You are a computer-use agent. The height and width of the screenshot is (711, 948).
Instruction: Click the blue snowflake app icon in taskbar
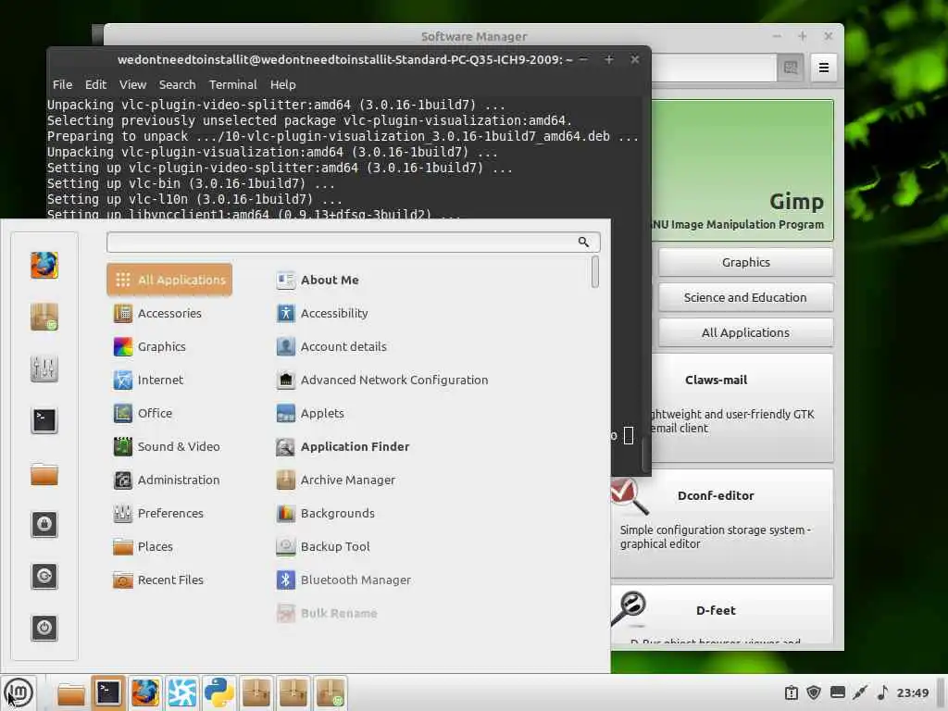click(182, 692)
